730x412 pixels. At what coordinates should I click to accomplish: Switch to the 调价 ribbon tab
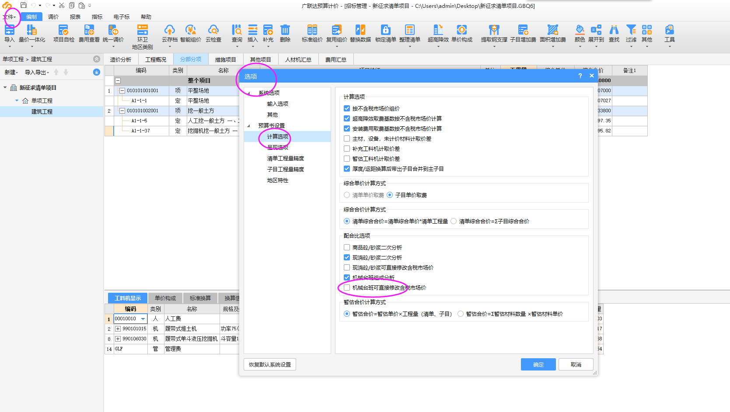point(53,17)
